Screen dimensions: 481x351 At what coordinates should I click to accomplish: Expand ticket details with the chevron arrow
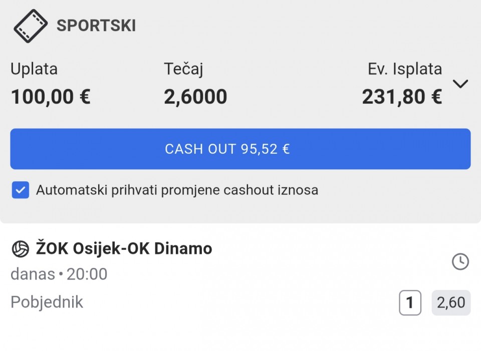click(x=460, y=84)
